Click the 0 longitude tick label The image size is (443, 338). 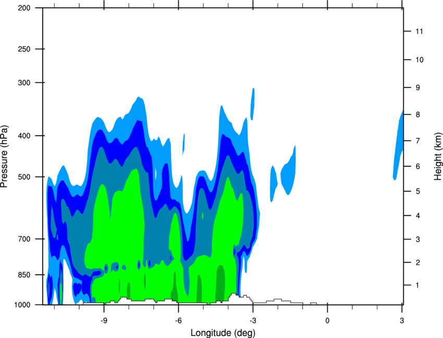[x=327, y=320]
